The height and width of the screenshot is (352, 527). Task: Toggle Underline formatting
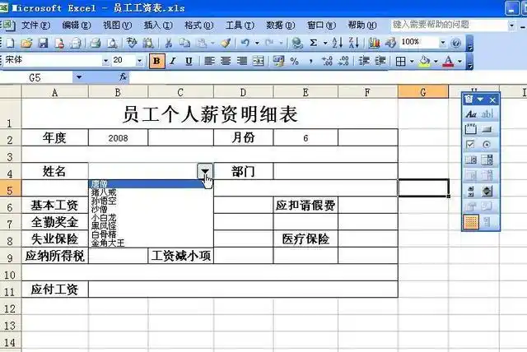coord(189,61)
